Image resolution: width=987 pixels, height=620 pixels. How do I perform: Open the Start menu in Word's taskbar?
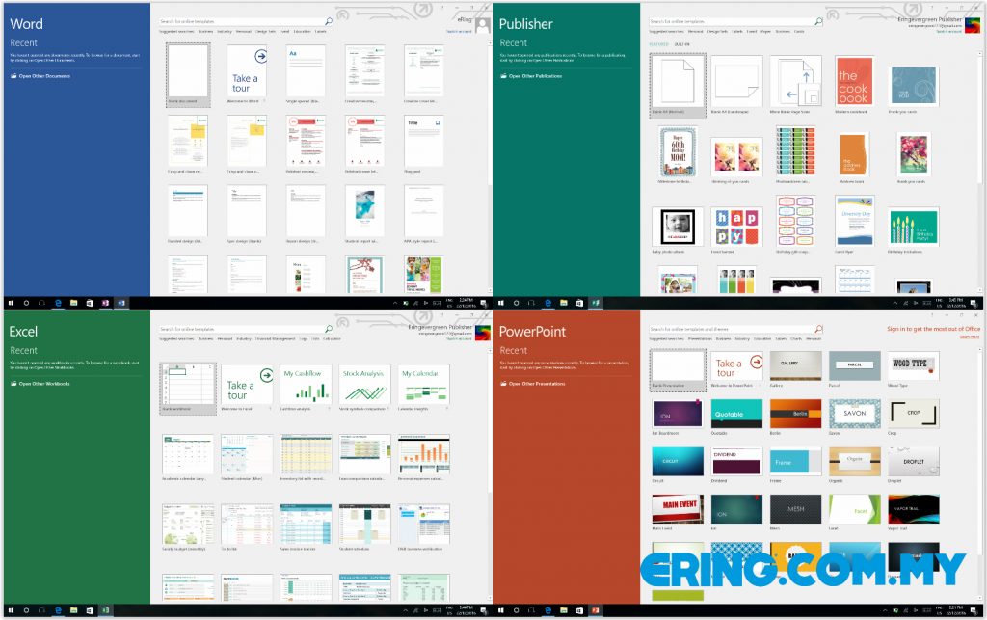11,303
